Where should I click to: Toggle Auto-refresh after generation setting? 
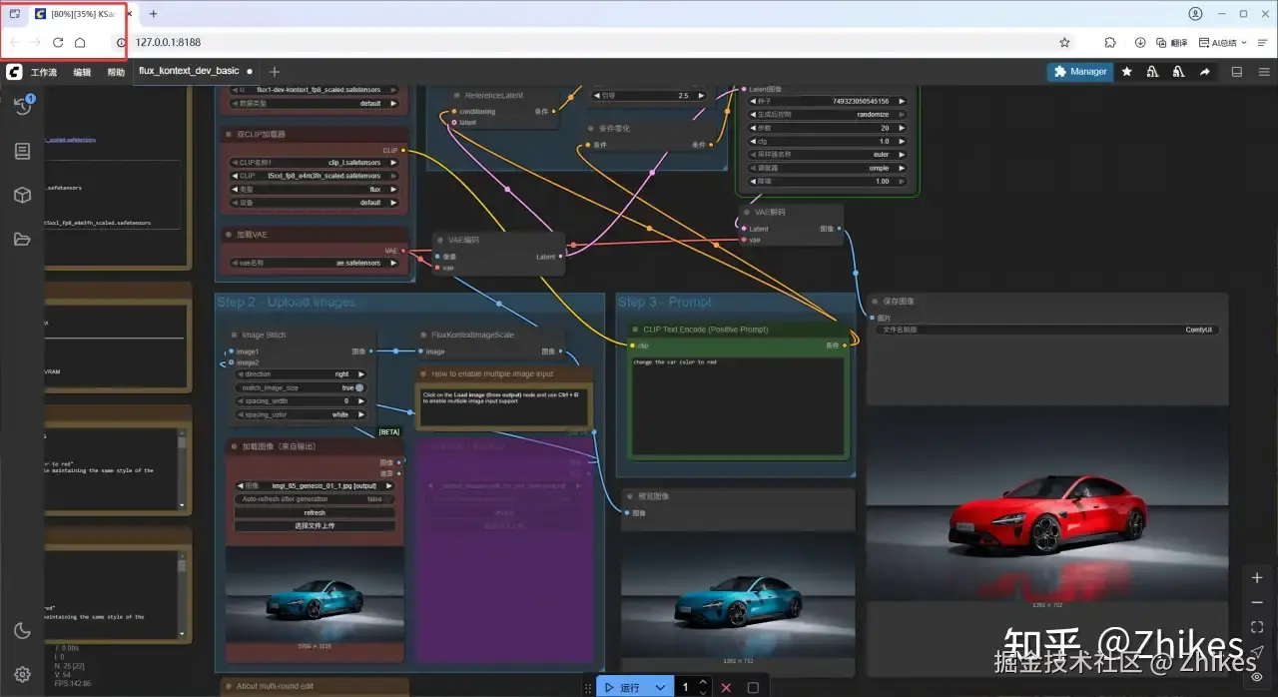(315, 499)
